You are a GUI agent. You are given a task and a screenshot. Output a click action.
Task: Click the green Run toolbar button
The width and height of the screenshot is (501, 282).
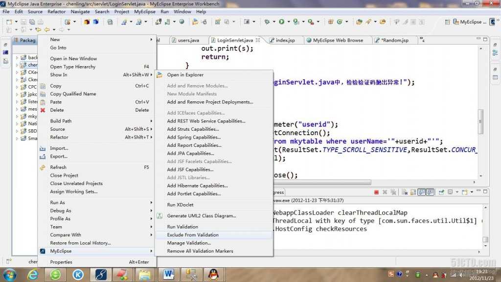click(281, 22)
